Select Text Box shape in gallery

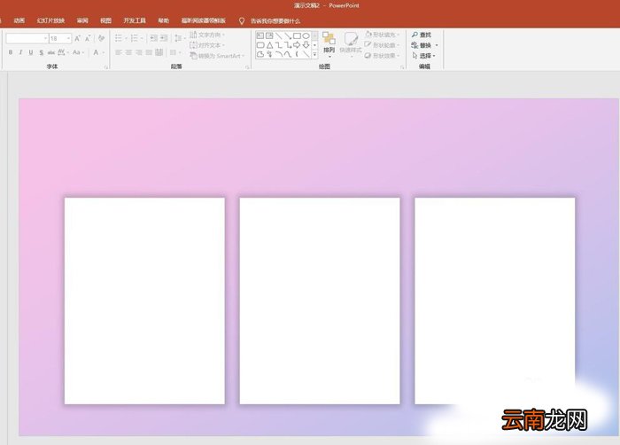pos(260,35)
